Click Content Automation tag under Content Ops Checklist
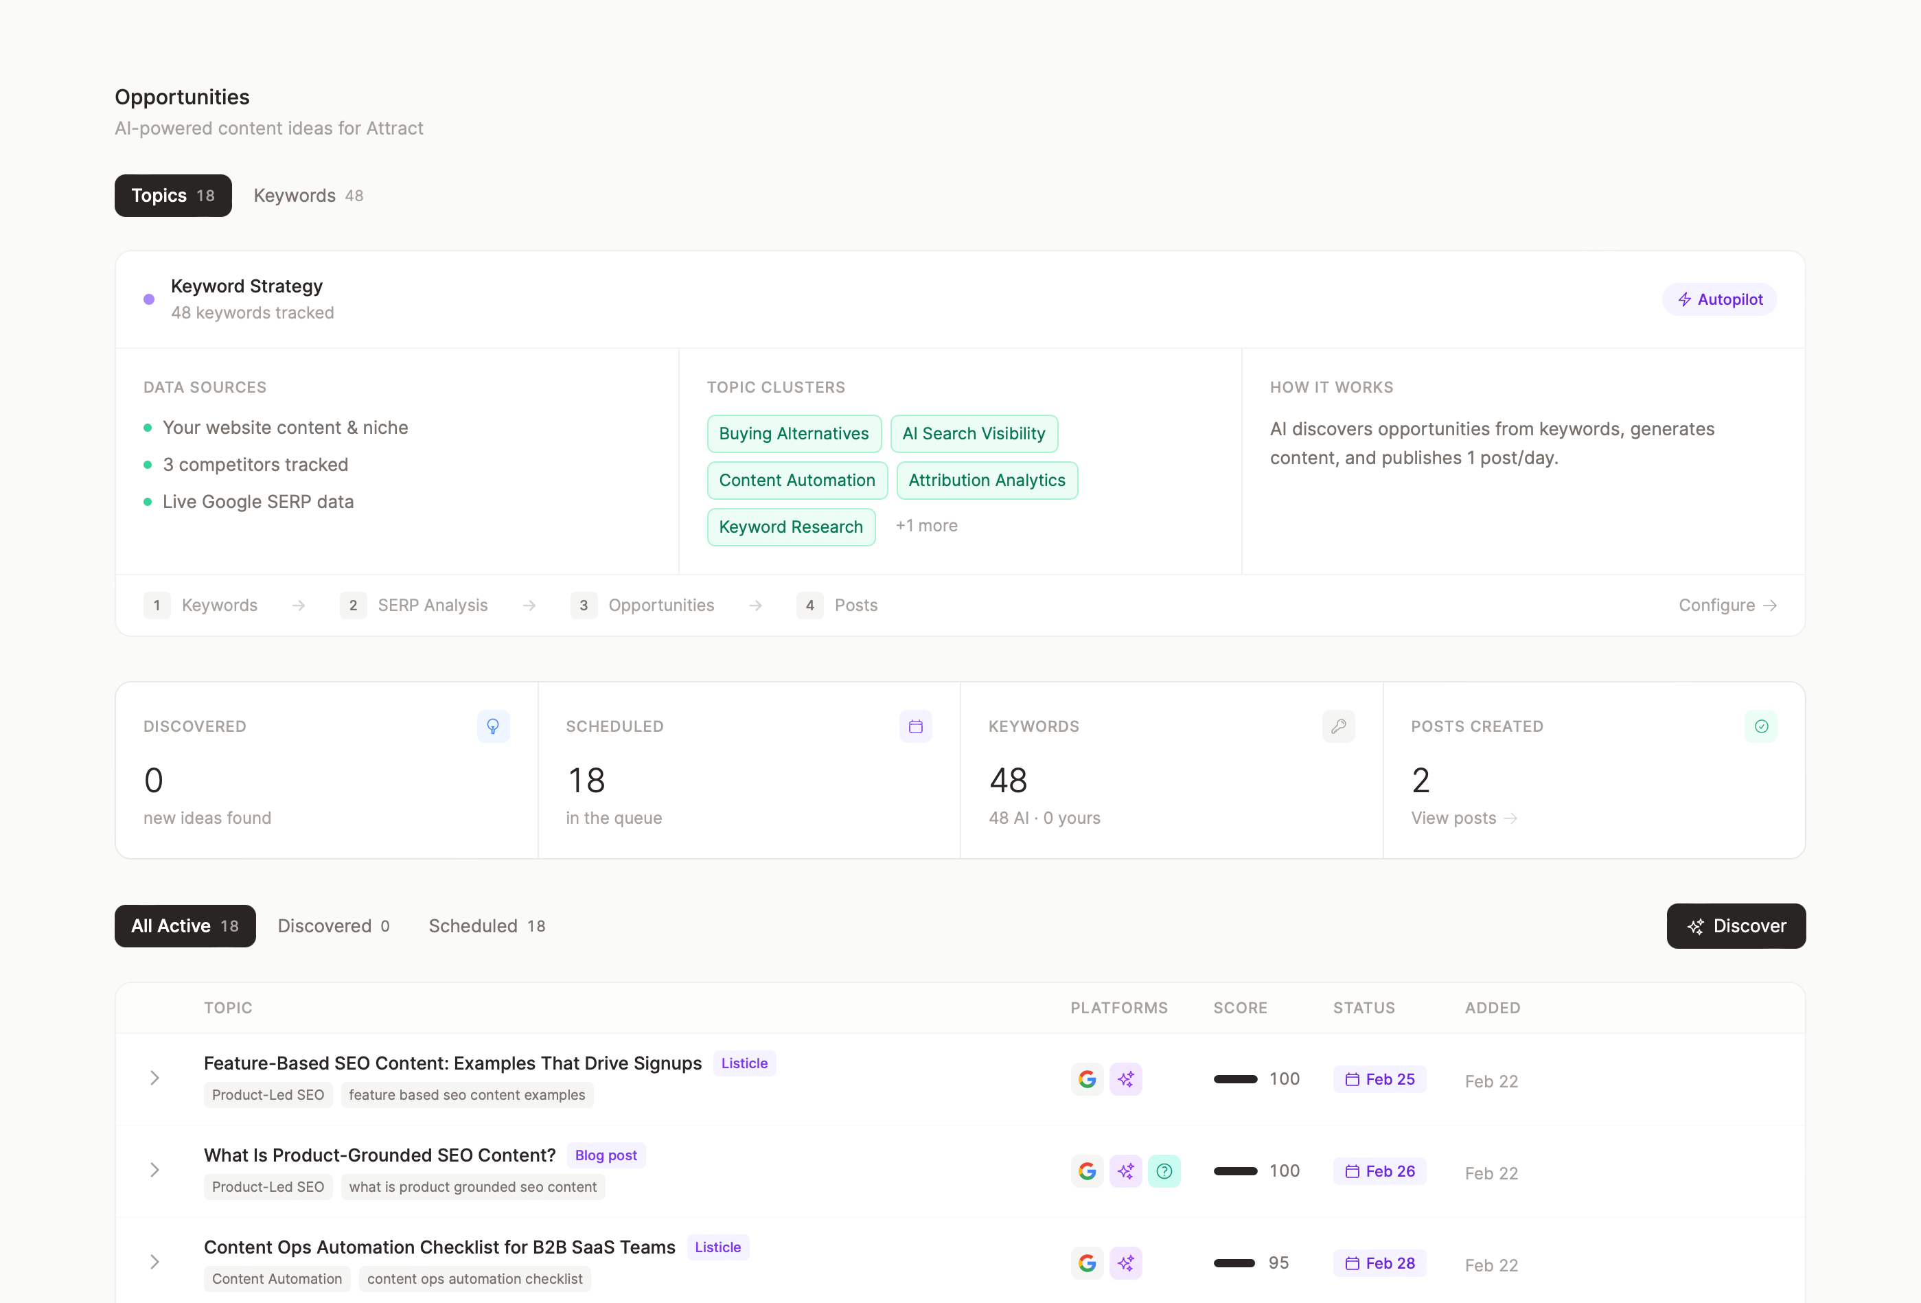Screen dimensions: 1921x1303 coord(277,1278)
